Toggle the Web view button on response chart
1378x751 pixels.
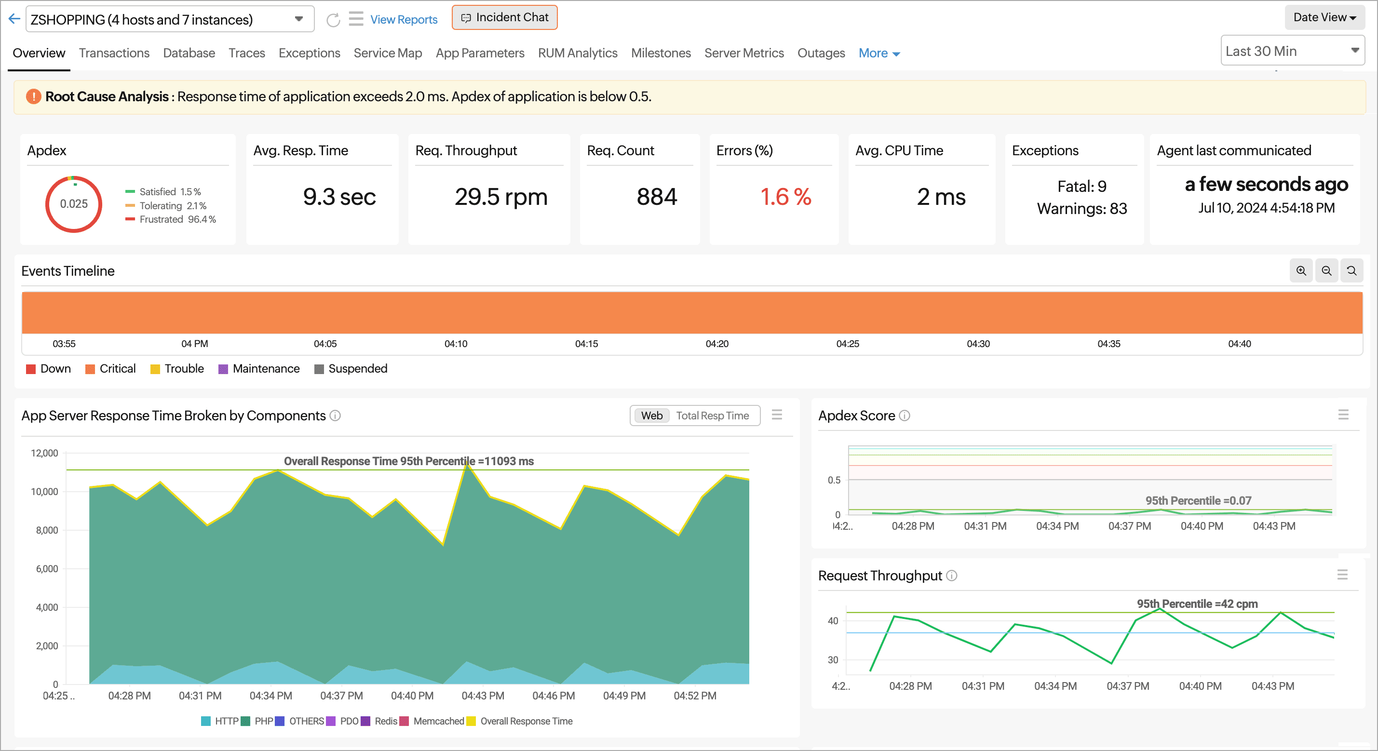point(649,415)
